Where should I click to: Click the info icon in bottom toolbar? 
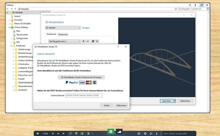(x=157, y=133)
